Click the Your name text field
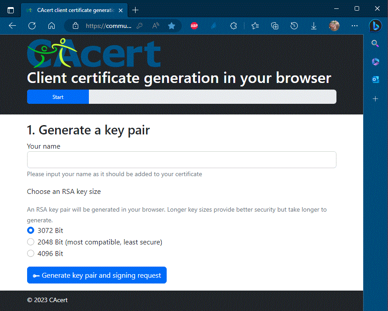 (181, 160)
